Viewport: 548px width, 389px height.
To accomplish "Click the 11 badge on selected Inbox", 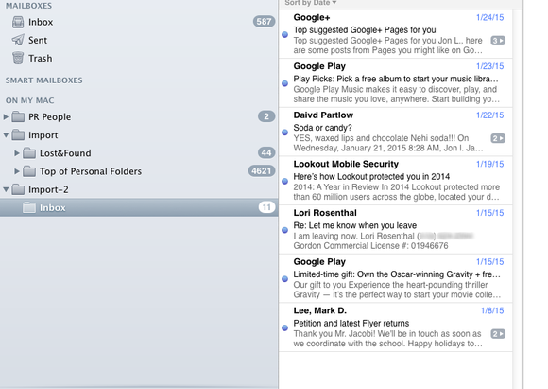I will point(266,207).
